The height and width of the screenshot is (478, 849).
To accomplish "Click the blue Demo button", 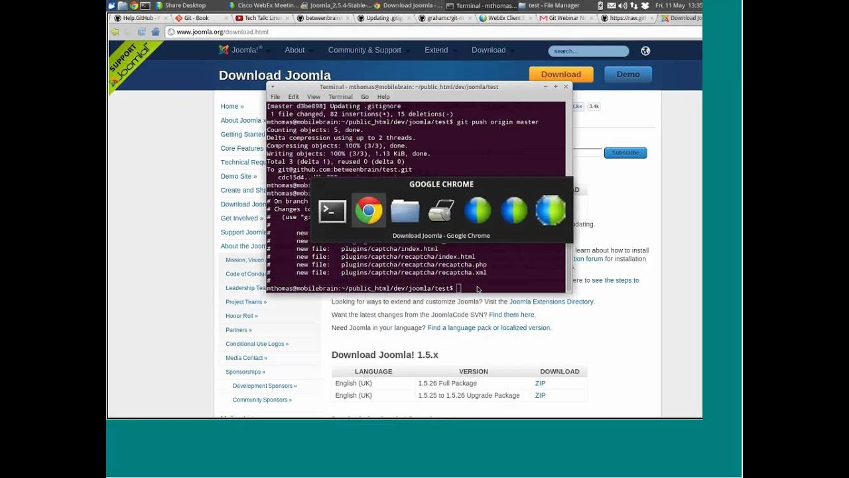I will point(628,74).
